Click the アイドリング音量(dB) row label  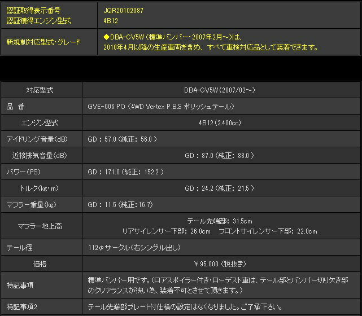pyautogui.click(x=37, y=139)
